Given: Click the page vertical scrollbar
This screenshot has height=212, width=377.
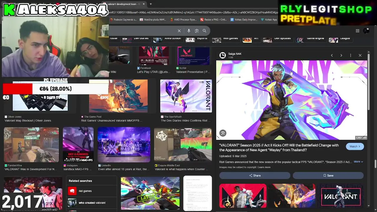Looking at the screenshot, I should [x=375, y=164].
